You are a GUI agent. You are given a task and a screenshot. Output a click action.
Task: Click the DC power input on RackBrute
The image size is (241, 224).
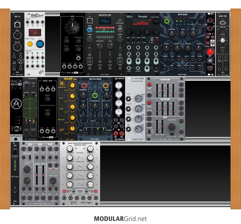pyautogui.click(x=16, y=129)
